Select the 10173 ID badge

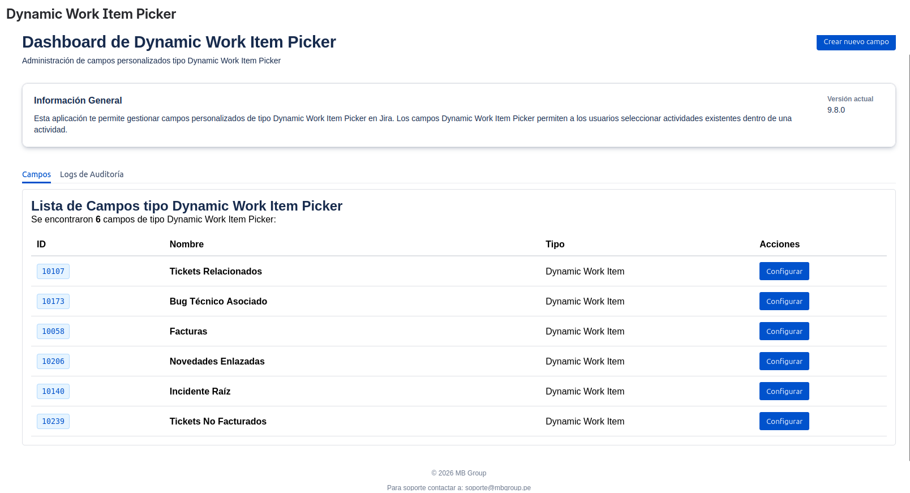53,301
